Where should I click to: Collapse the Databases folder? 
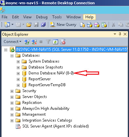click(x=12, y=56)
